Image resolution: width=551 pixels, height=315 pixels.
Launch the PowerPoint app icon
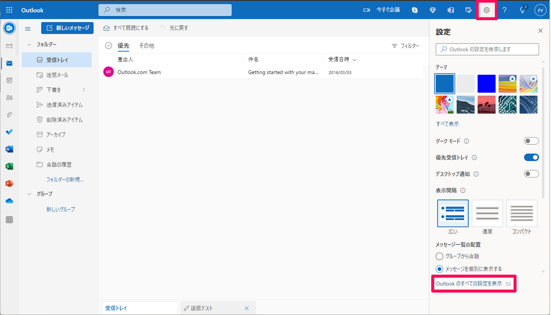9,183
